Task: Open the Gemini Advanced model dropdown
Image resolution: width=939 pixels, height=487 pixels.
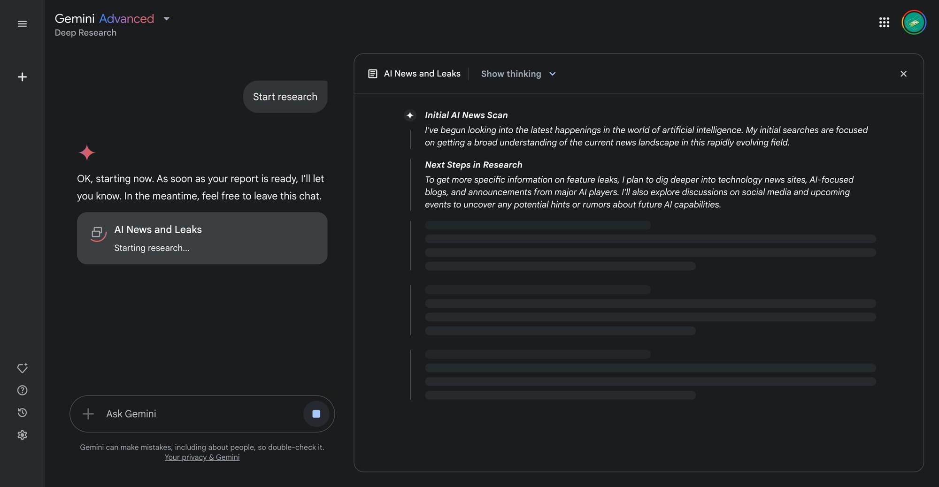Action: pyautogui.click(x=166, y=19)
